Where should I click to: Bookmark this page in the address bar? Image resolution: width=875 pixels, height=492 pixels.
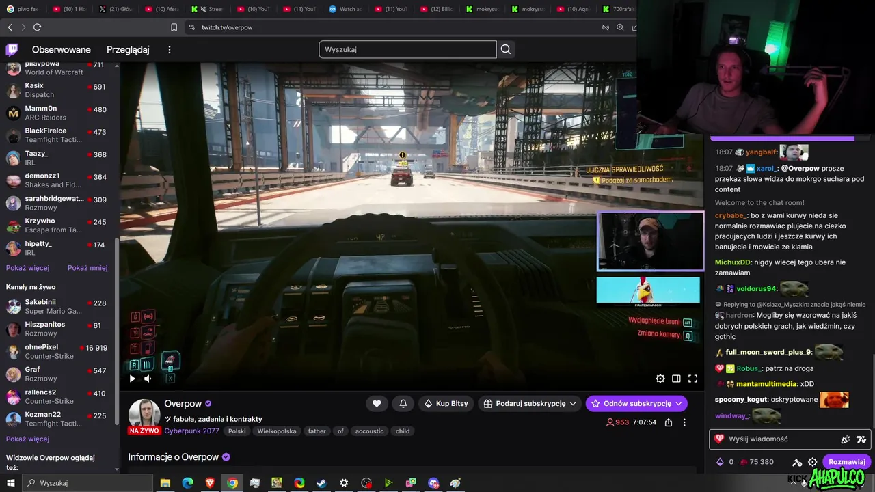(174, 27)
